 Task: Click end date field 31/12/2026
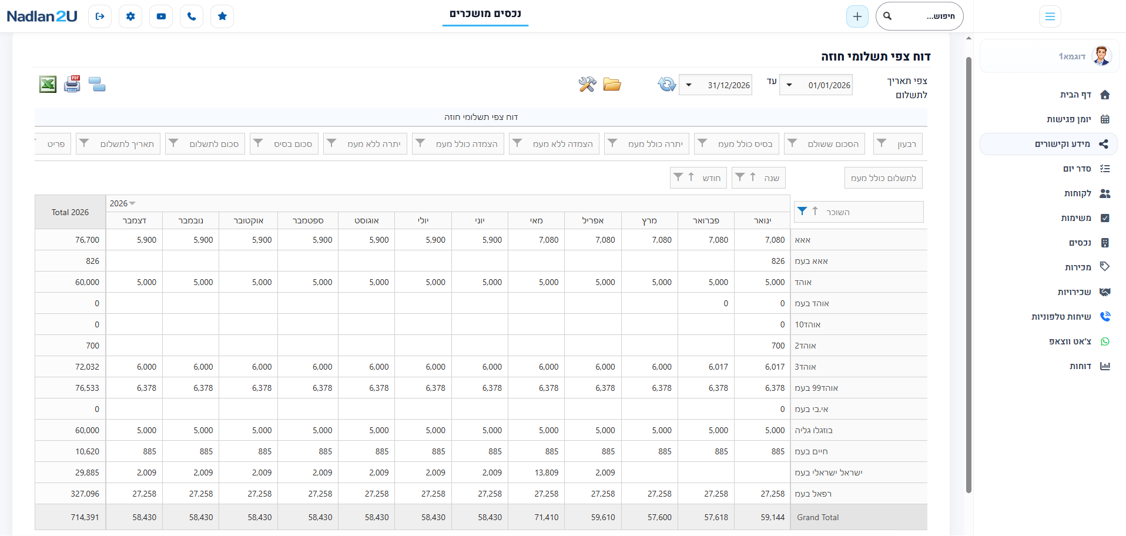715,85
